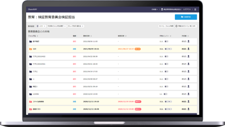Sort by the 更新日時 column header
225x127 pixels.
coord(87,36)
